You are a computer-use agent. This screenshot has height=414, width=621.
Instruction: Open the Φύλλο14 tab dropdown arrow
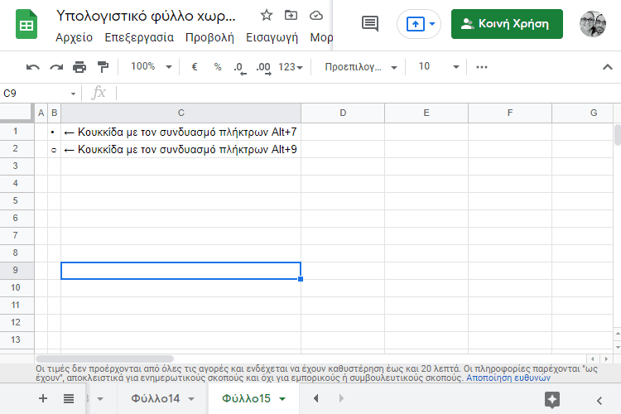click(191, 399)
